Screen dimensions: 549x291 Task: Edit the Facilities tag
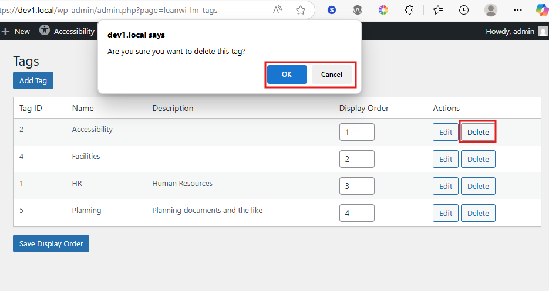(x=445, y=159)
